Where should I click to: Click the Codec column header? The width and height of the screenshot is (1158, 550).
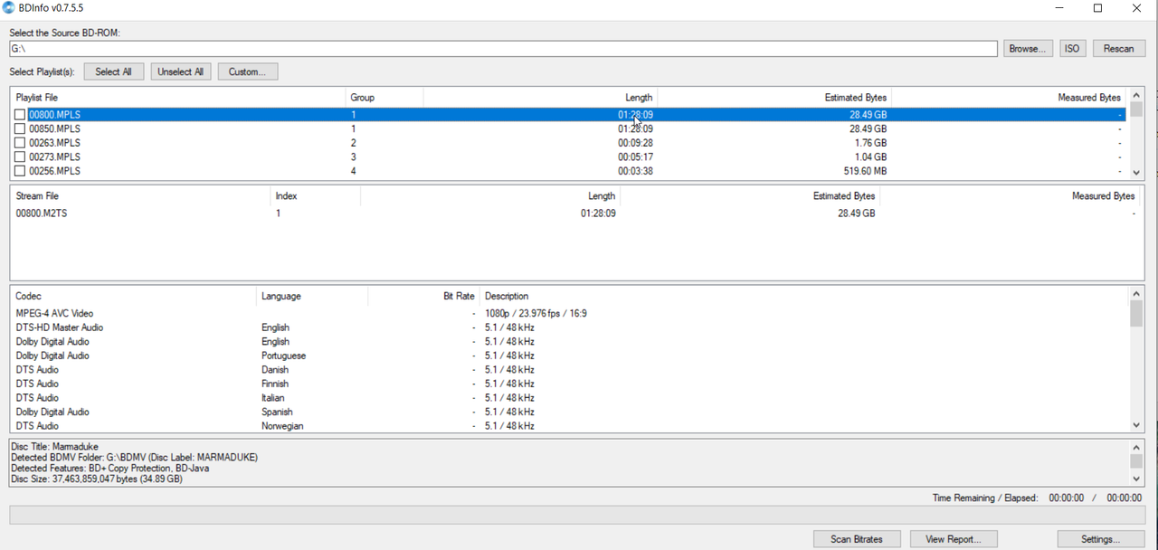coord(134,297)
